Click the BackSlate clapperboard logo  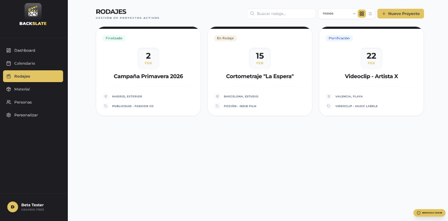[33, 10]
